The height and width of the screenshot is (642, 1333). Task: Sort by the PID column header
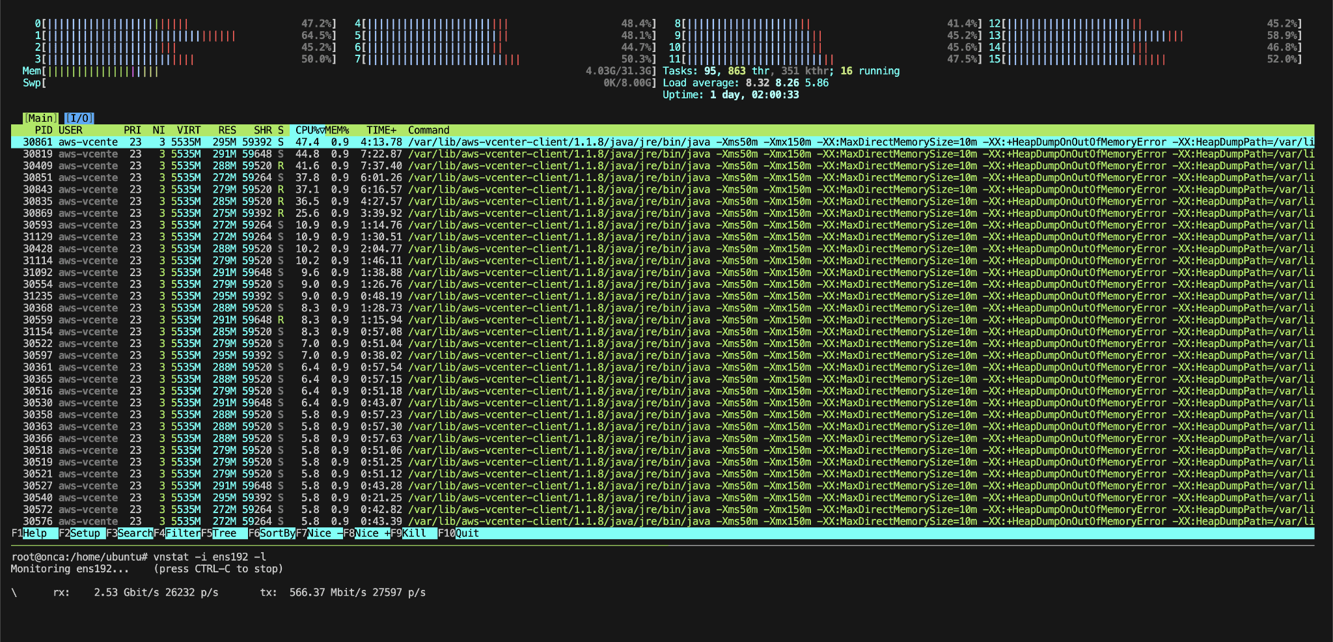tap(44, 130)
